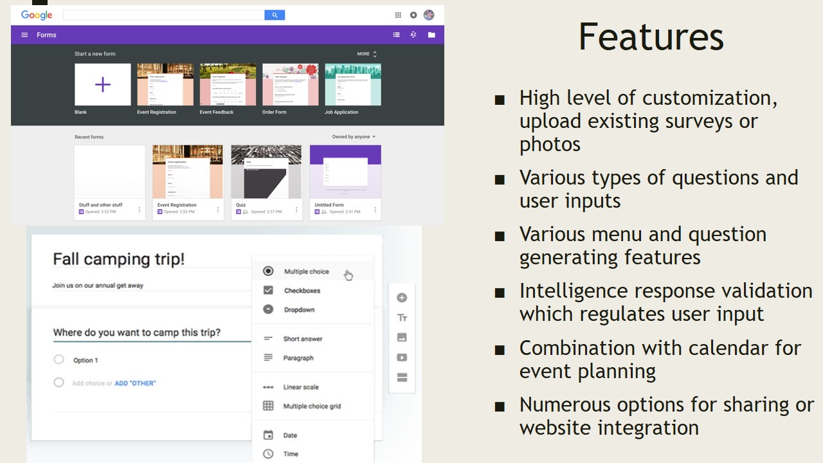Expand the MORE templates toggle
The image size is (823, 463).
367,54
